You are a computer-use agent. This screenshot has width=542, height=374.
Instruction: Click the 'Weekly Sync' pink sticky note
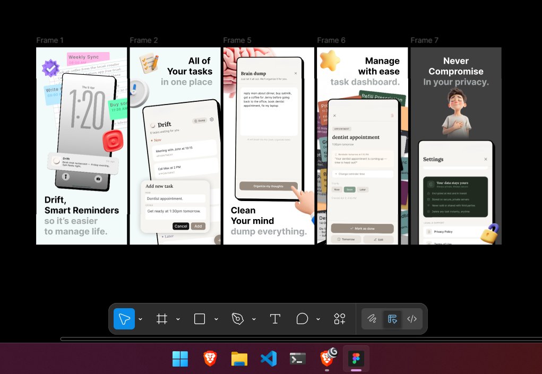coord(88,59)
